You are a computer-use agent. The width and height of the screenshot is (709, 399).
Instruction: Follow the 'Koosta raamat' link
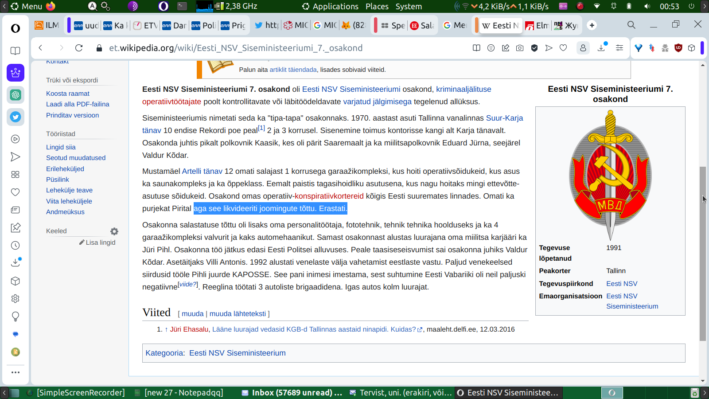click(68, 94)
